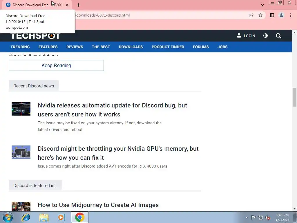Click the Keep Reading button

(56, 65)
